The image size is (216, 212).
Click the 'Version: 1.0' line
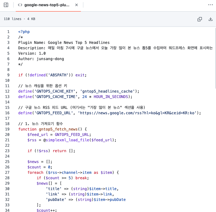coord(32,53)
